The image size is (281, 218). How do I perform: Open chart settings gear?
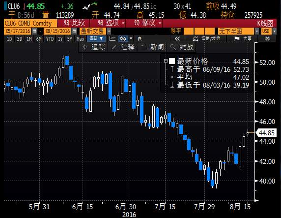(267, 38)
